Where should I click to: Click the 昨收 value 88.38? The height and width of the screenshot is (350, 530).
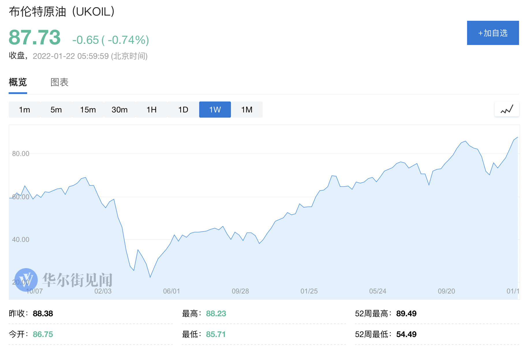(x=43, y=313)
